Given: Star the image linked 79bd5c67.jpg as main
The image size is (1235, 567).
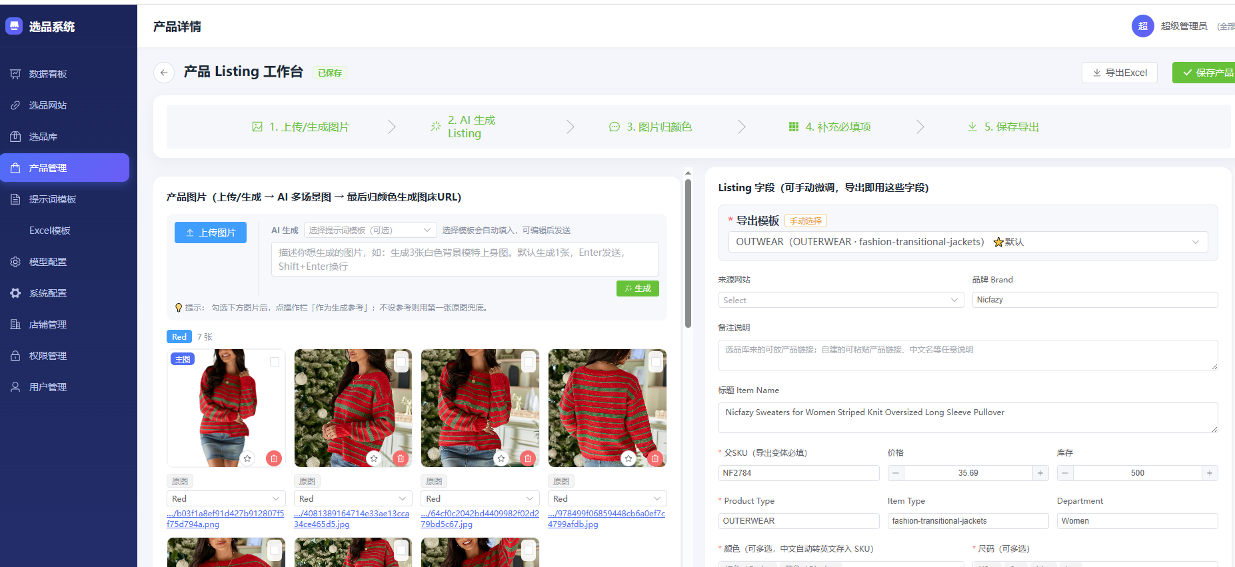Looking at the screenshot, I should (x=501, y=458).
